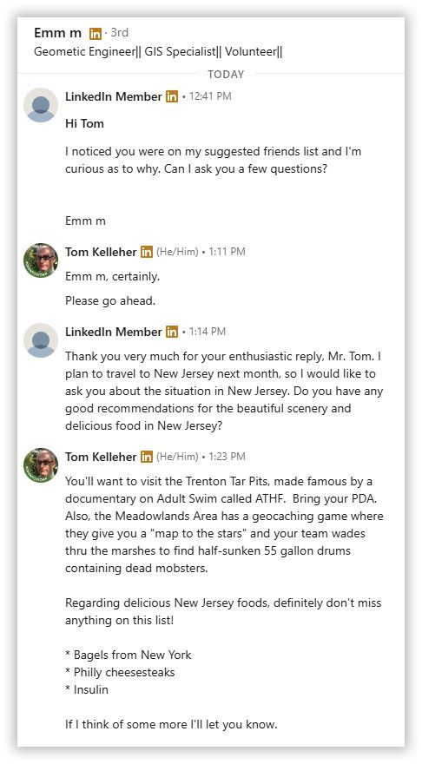
Task: Click the 12:41 PM LinkedIn Member sender name
Action: pyautogui.click(x=114, y=96)
